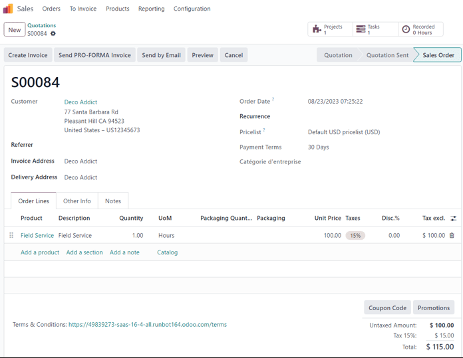
Task: Grab the drag handle on Field Service row
Action: click(x=11, y=235)
